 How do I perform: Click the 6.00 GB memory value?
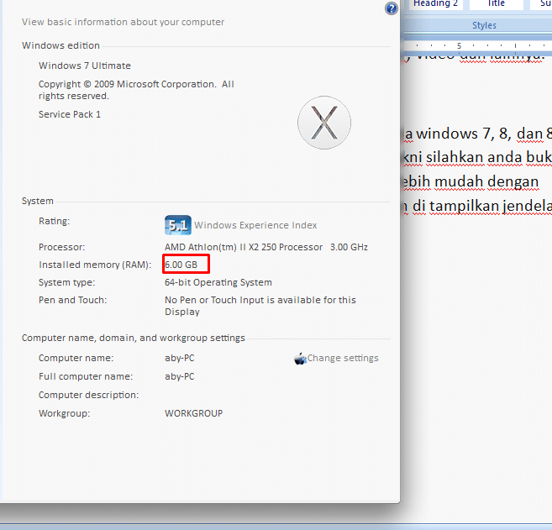click(181, 265)
